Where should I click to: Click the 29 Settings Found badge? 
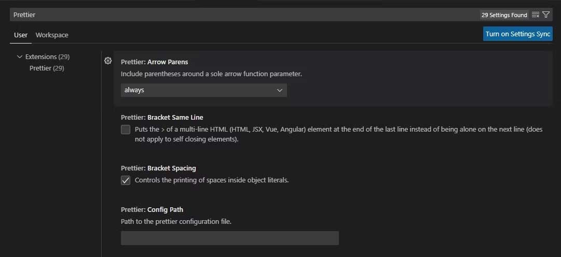pos(504,15)
